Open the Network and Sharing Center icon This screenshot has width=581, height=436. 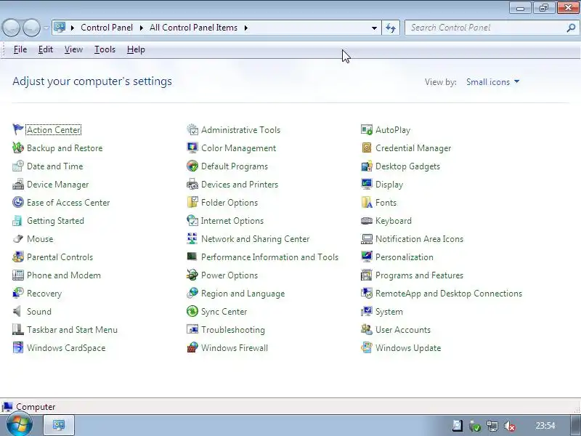coord(192,238)
